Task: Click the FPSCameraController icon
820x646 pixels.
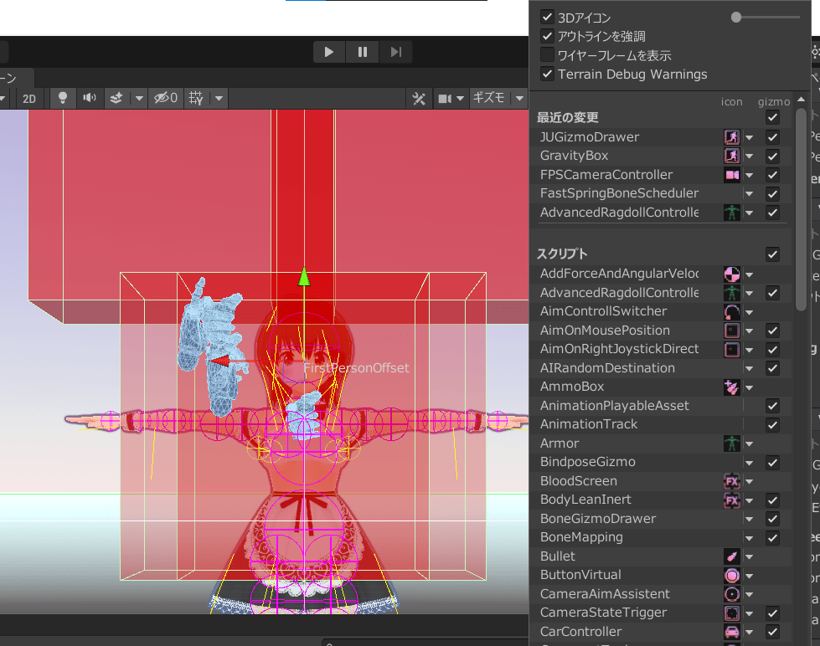Action: point(732,175)
